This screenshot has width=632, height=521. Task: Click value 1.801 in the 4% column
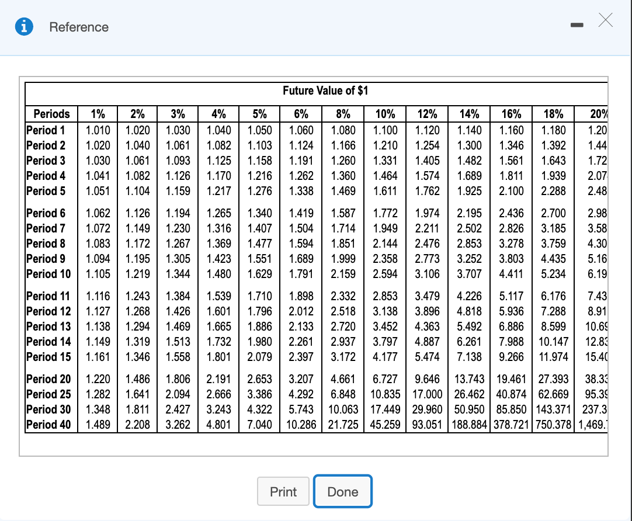[x=219, y=357]
